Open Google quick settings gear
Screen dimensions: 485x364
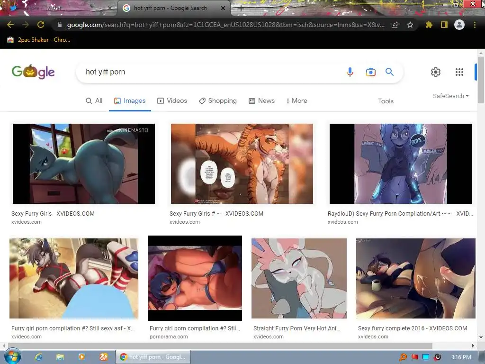436,72
